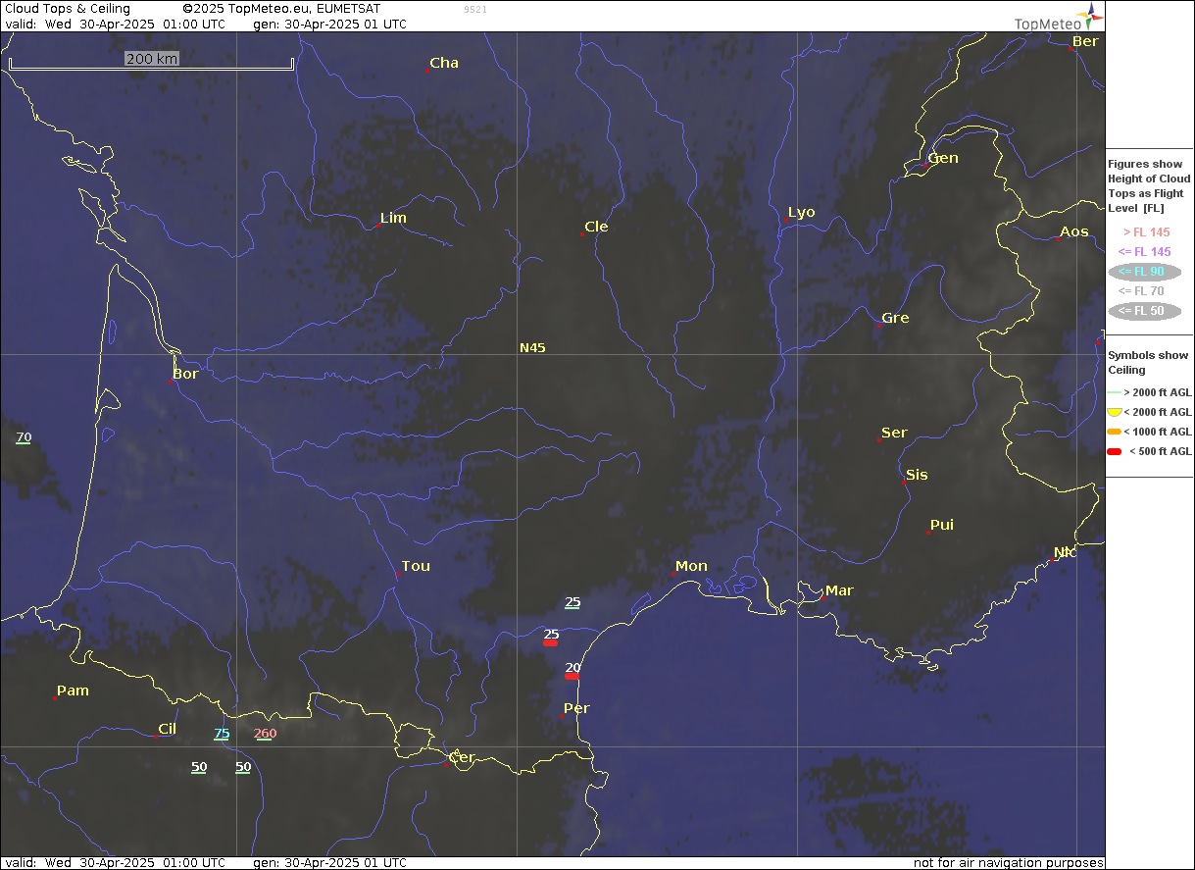Click the Mon city label
Viewport: 1195px width, 870px height.
pyautogui.click(x=691, y=566)
